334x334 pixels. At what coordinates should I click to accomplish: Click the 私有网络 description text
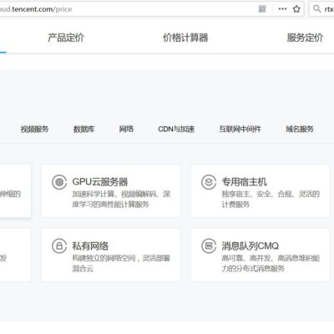[121, 263]
